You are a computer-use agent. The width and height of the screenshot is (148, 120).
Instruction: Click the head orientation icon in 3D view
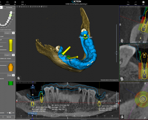pos(19,79)
